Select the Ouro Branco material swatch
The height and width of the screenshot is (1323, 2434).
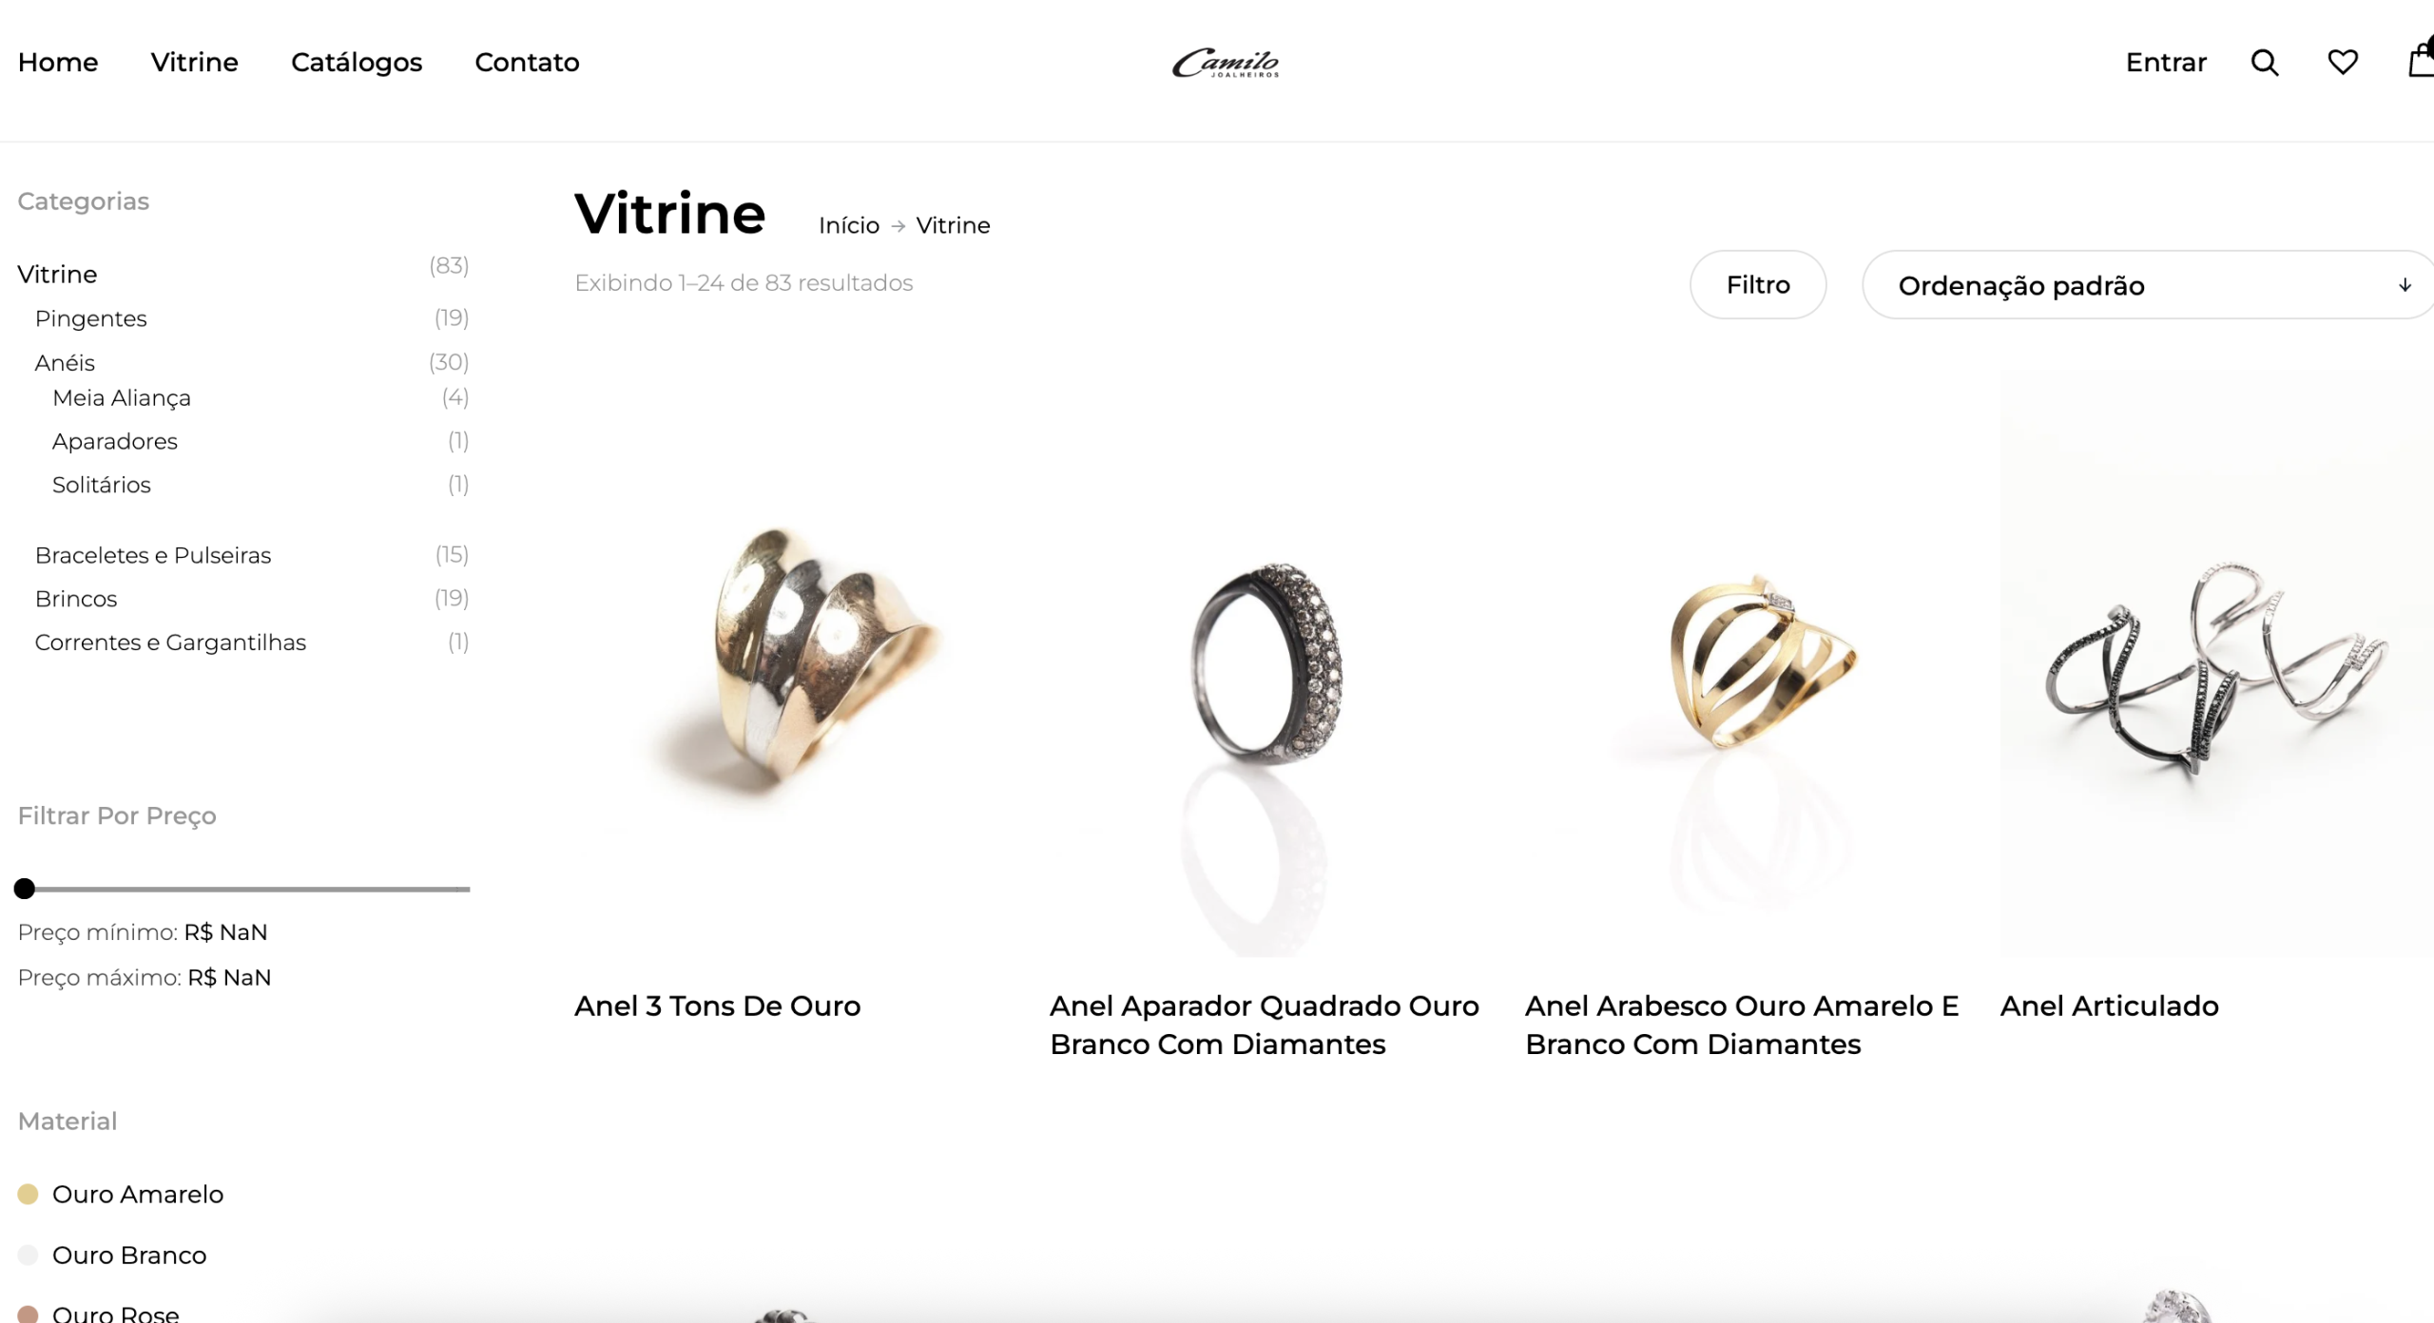[29, 1256]
